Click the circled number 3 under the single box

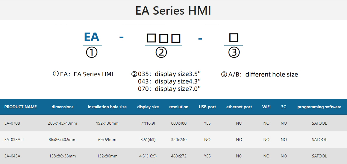tap(234, 53)
